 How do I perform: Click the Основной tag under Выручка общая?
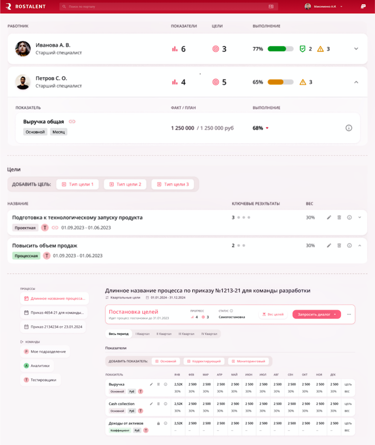(35, 132)
